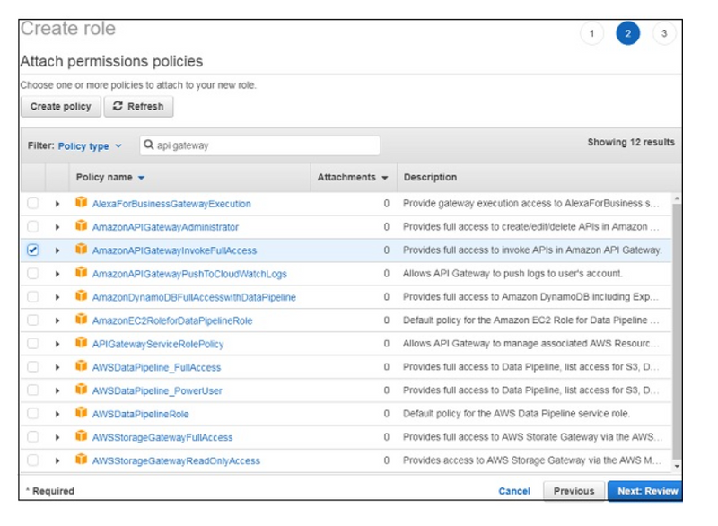Click the policy icon for AlexaForBusinessGatewayExecution
The width and height of the screenshot is (718, 526).
pyautogui.click(x=81, y=204)
